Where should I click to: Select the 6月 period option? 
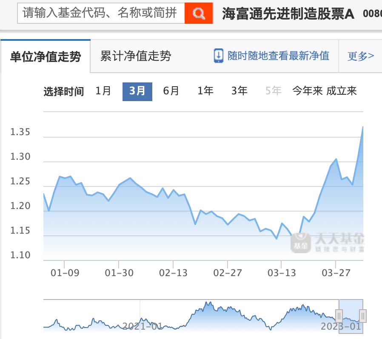click(171, 91)
